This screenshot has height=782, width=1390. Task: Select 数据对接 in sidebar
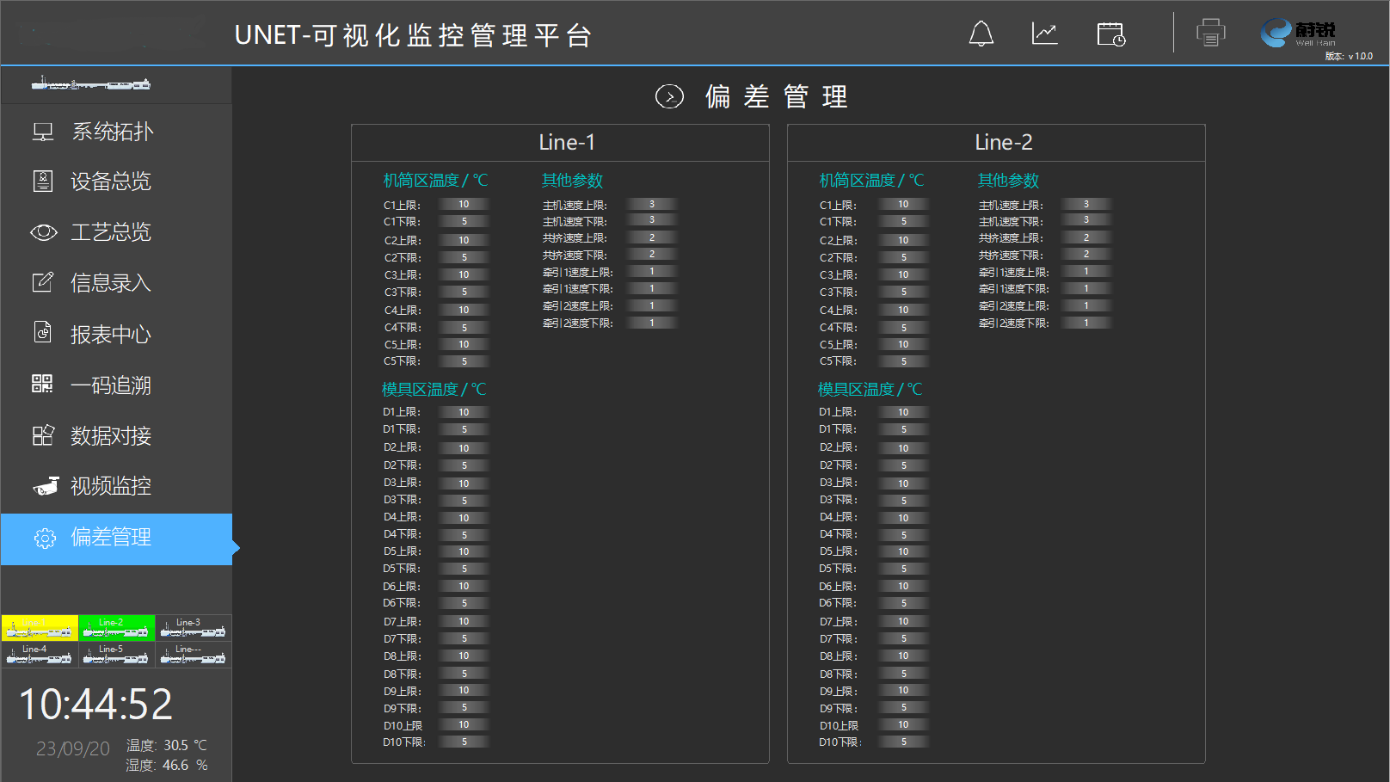click(x=110, y=435)
